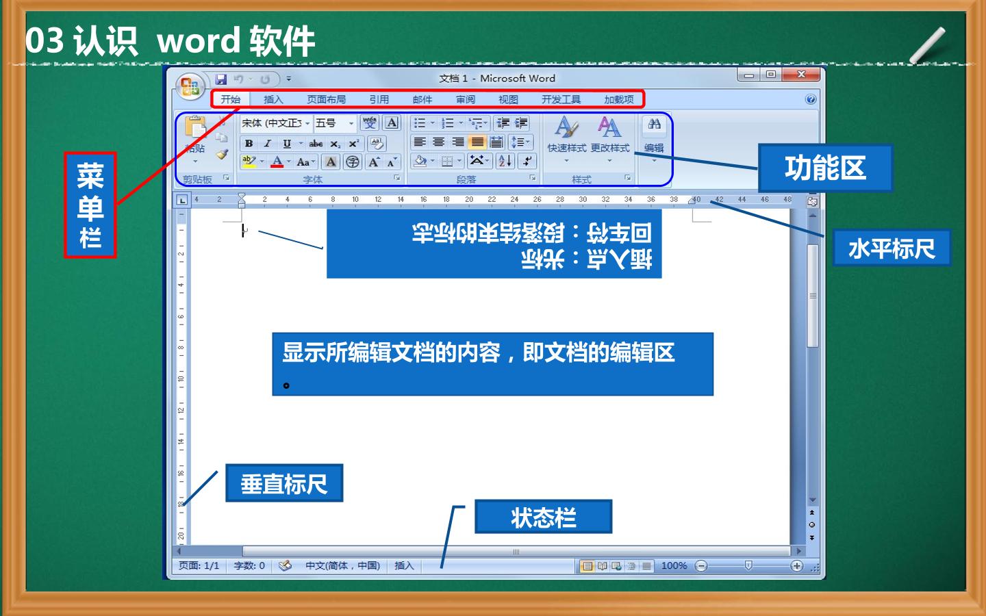Viewport: 986px width, 616px height.
Task: Expand the Editing (编辑) group
Action: click(x=654, y=140)
